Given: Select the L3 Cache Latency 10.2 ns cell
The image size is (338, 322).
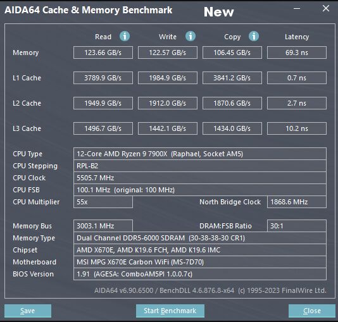Looking at the screenshot, I should (297, 128).
